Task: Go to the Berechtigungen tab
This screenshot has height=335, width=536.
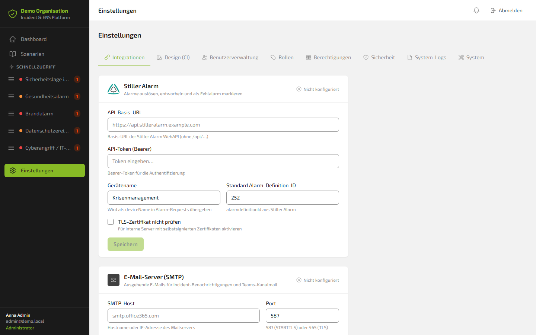Action: click(328, 57)
